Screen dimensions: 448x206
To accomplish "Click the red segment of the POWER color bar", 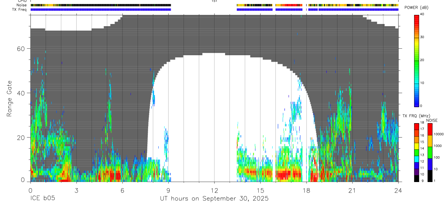I will point(417,21).
